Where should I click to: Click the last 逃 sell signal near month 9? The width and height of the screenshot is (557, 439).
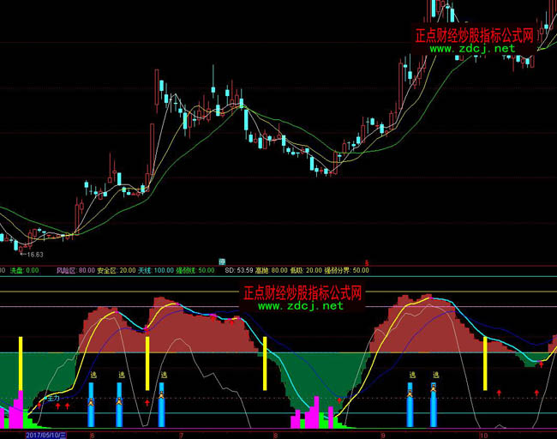point(435,376)
